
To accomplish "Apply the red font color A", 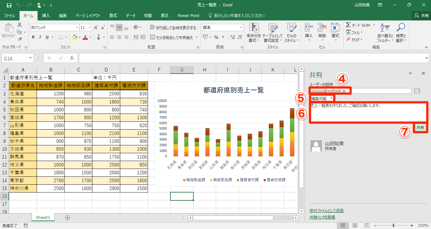I will click(x=85, y=37).
